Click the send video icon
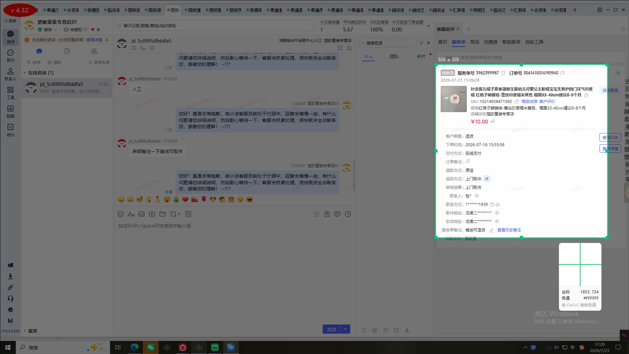629x354 pixels. tap(152, 214)
